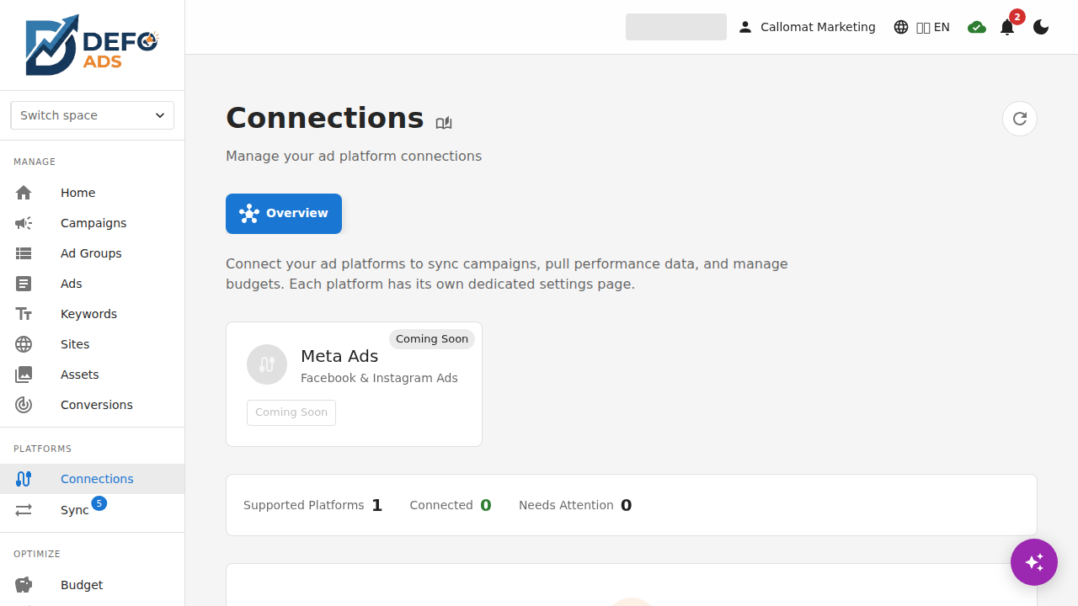The image size is (1078, 606).
Task: Click the disabled Coming Soon button
Action: 291,412
